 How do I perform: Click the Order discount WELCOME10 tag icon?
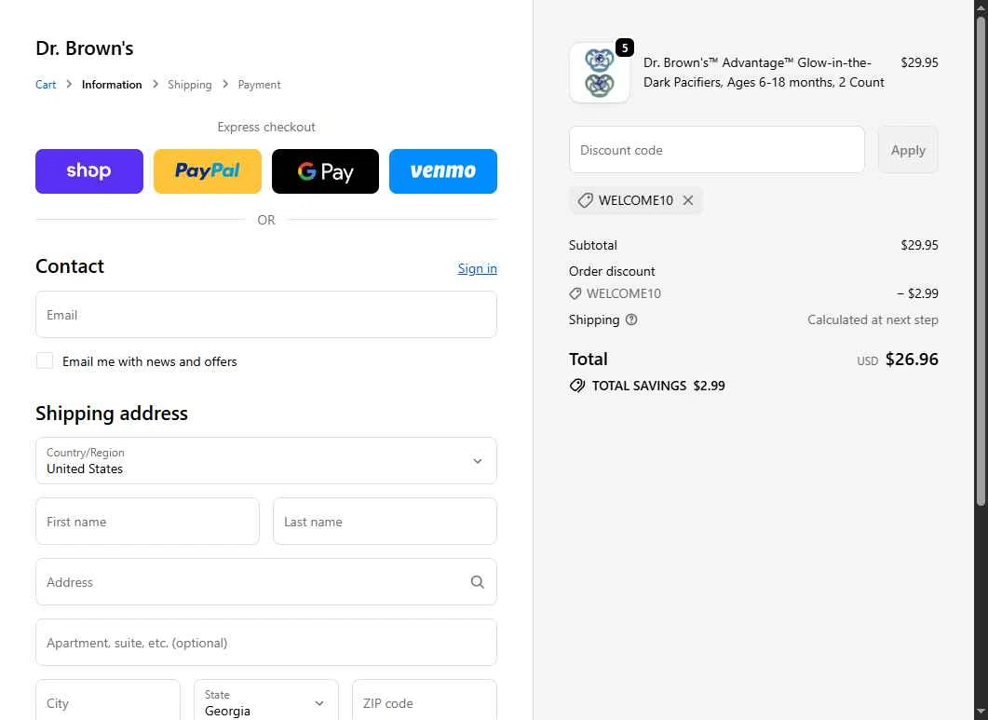click(575, 293)
